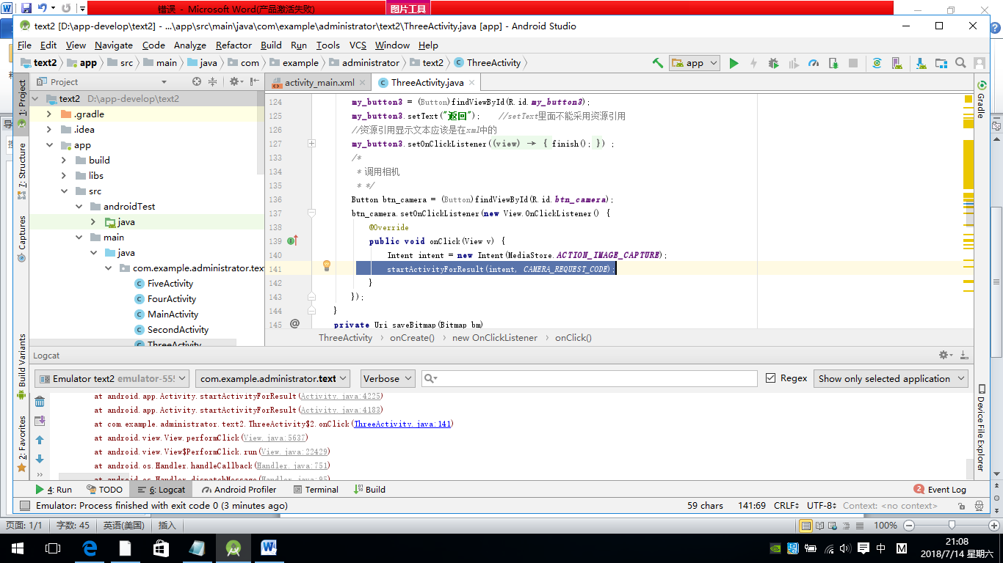This screenshot has height=563, width=1003.
Task: Click the UTF-8 encoding in status bar
Action: pyautogui.click(x=822, y=506)
